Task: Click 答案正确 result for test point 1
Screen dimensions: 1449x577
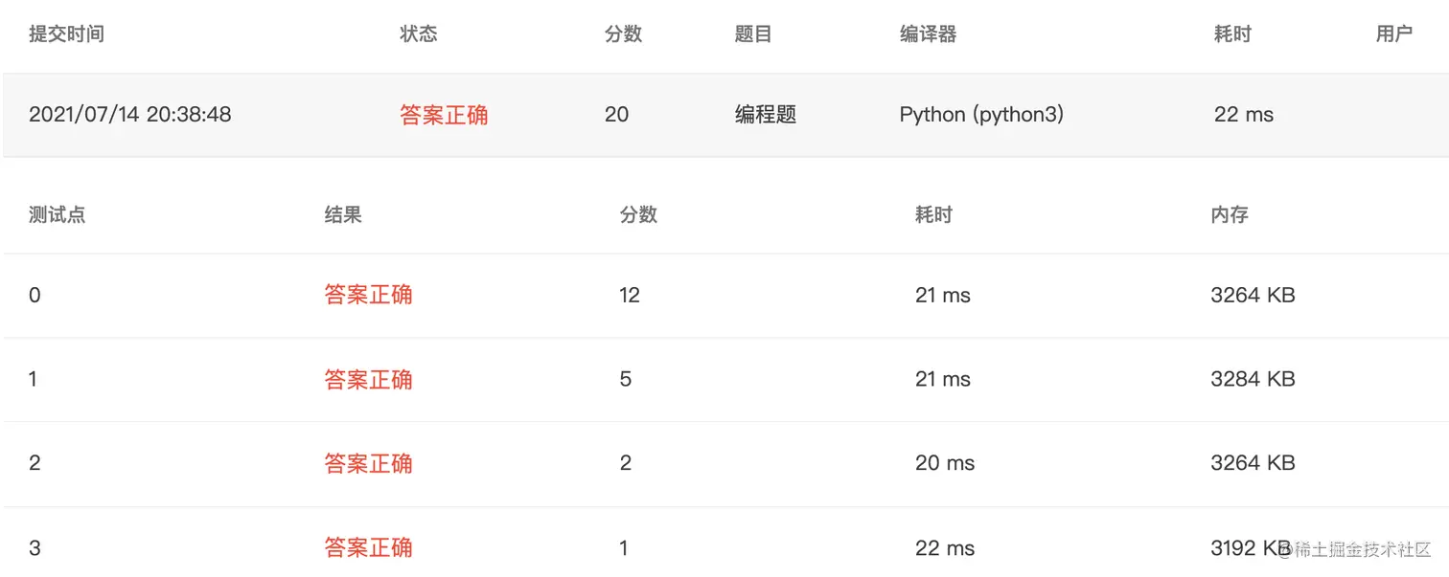Action: 368,379
